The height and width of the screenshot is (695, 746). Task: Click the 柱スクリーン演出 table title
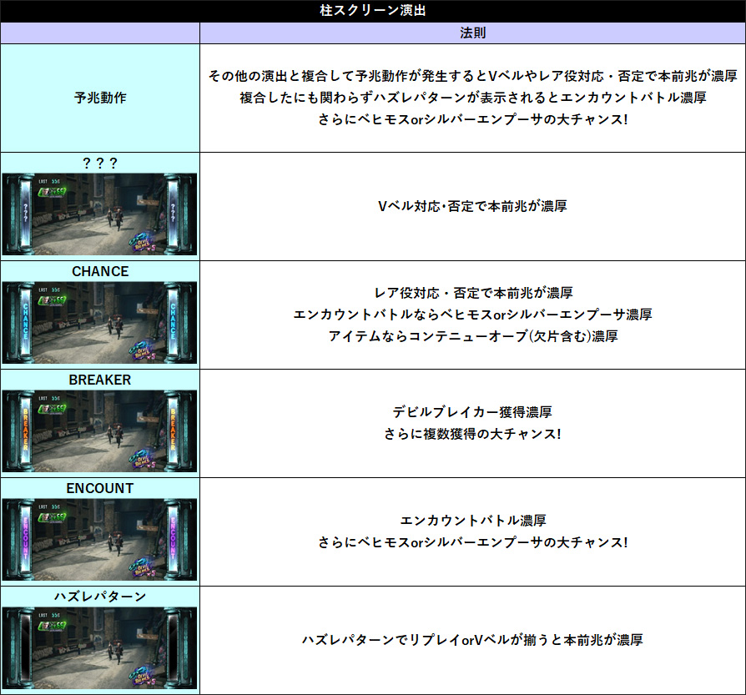tap(372, 11)
